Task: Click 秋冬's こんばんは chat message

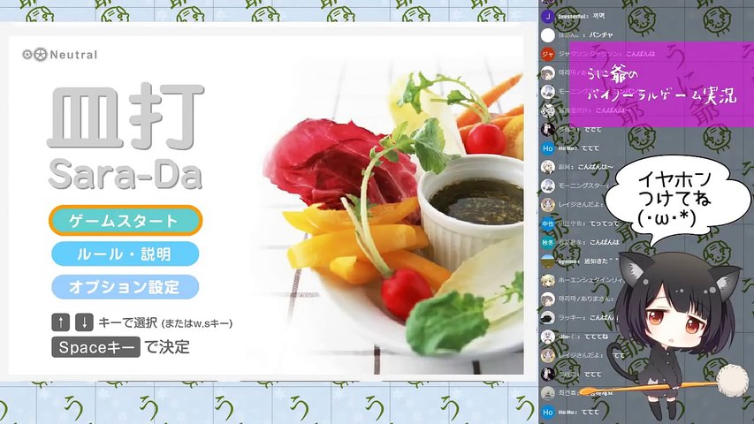Action: click(x=605, y=242)
